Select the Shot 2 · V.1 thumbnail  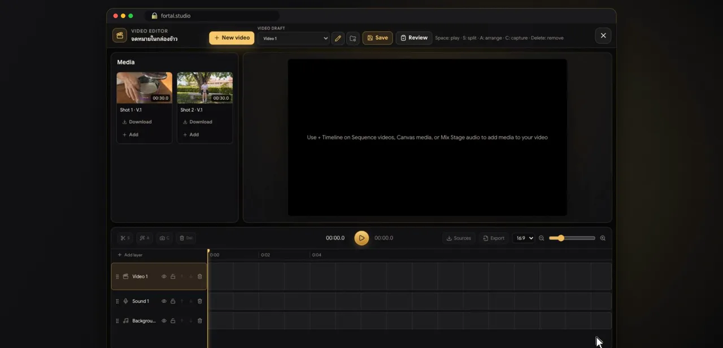(205, 88)
